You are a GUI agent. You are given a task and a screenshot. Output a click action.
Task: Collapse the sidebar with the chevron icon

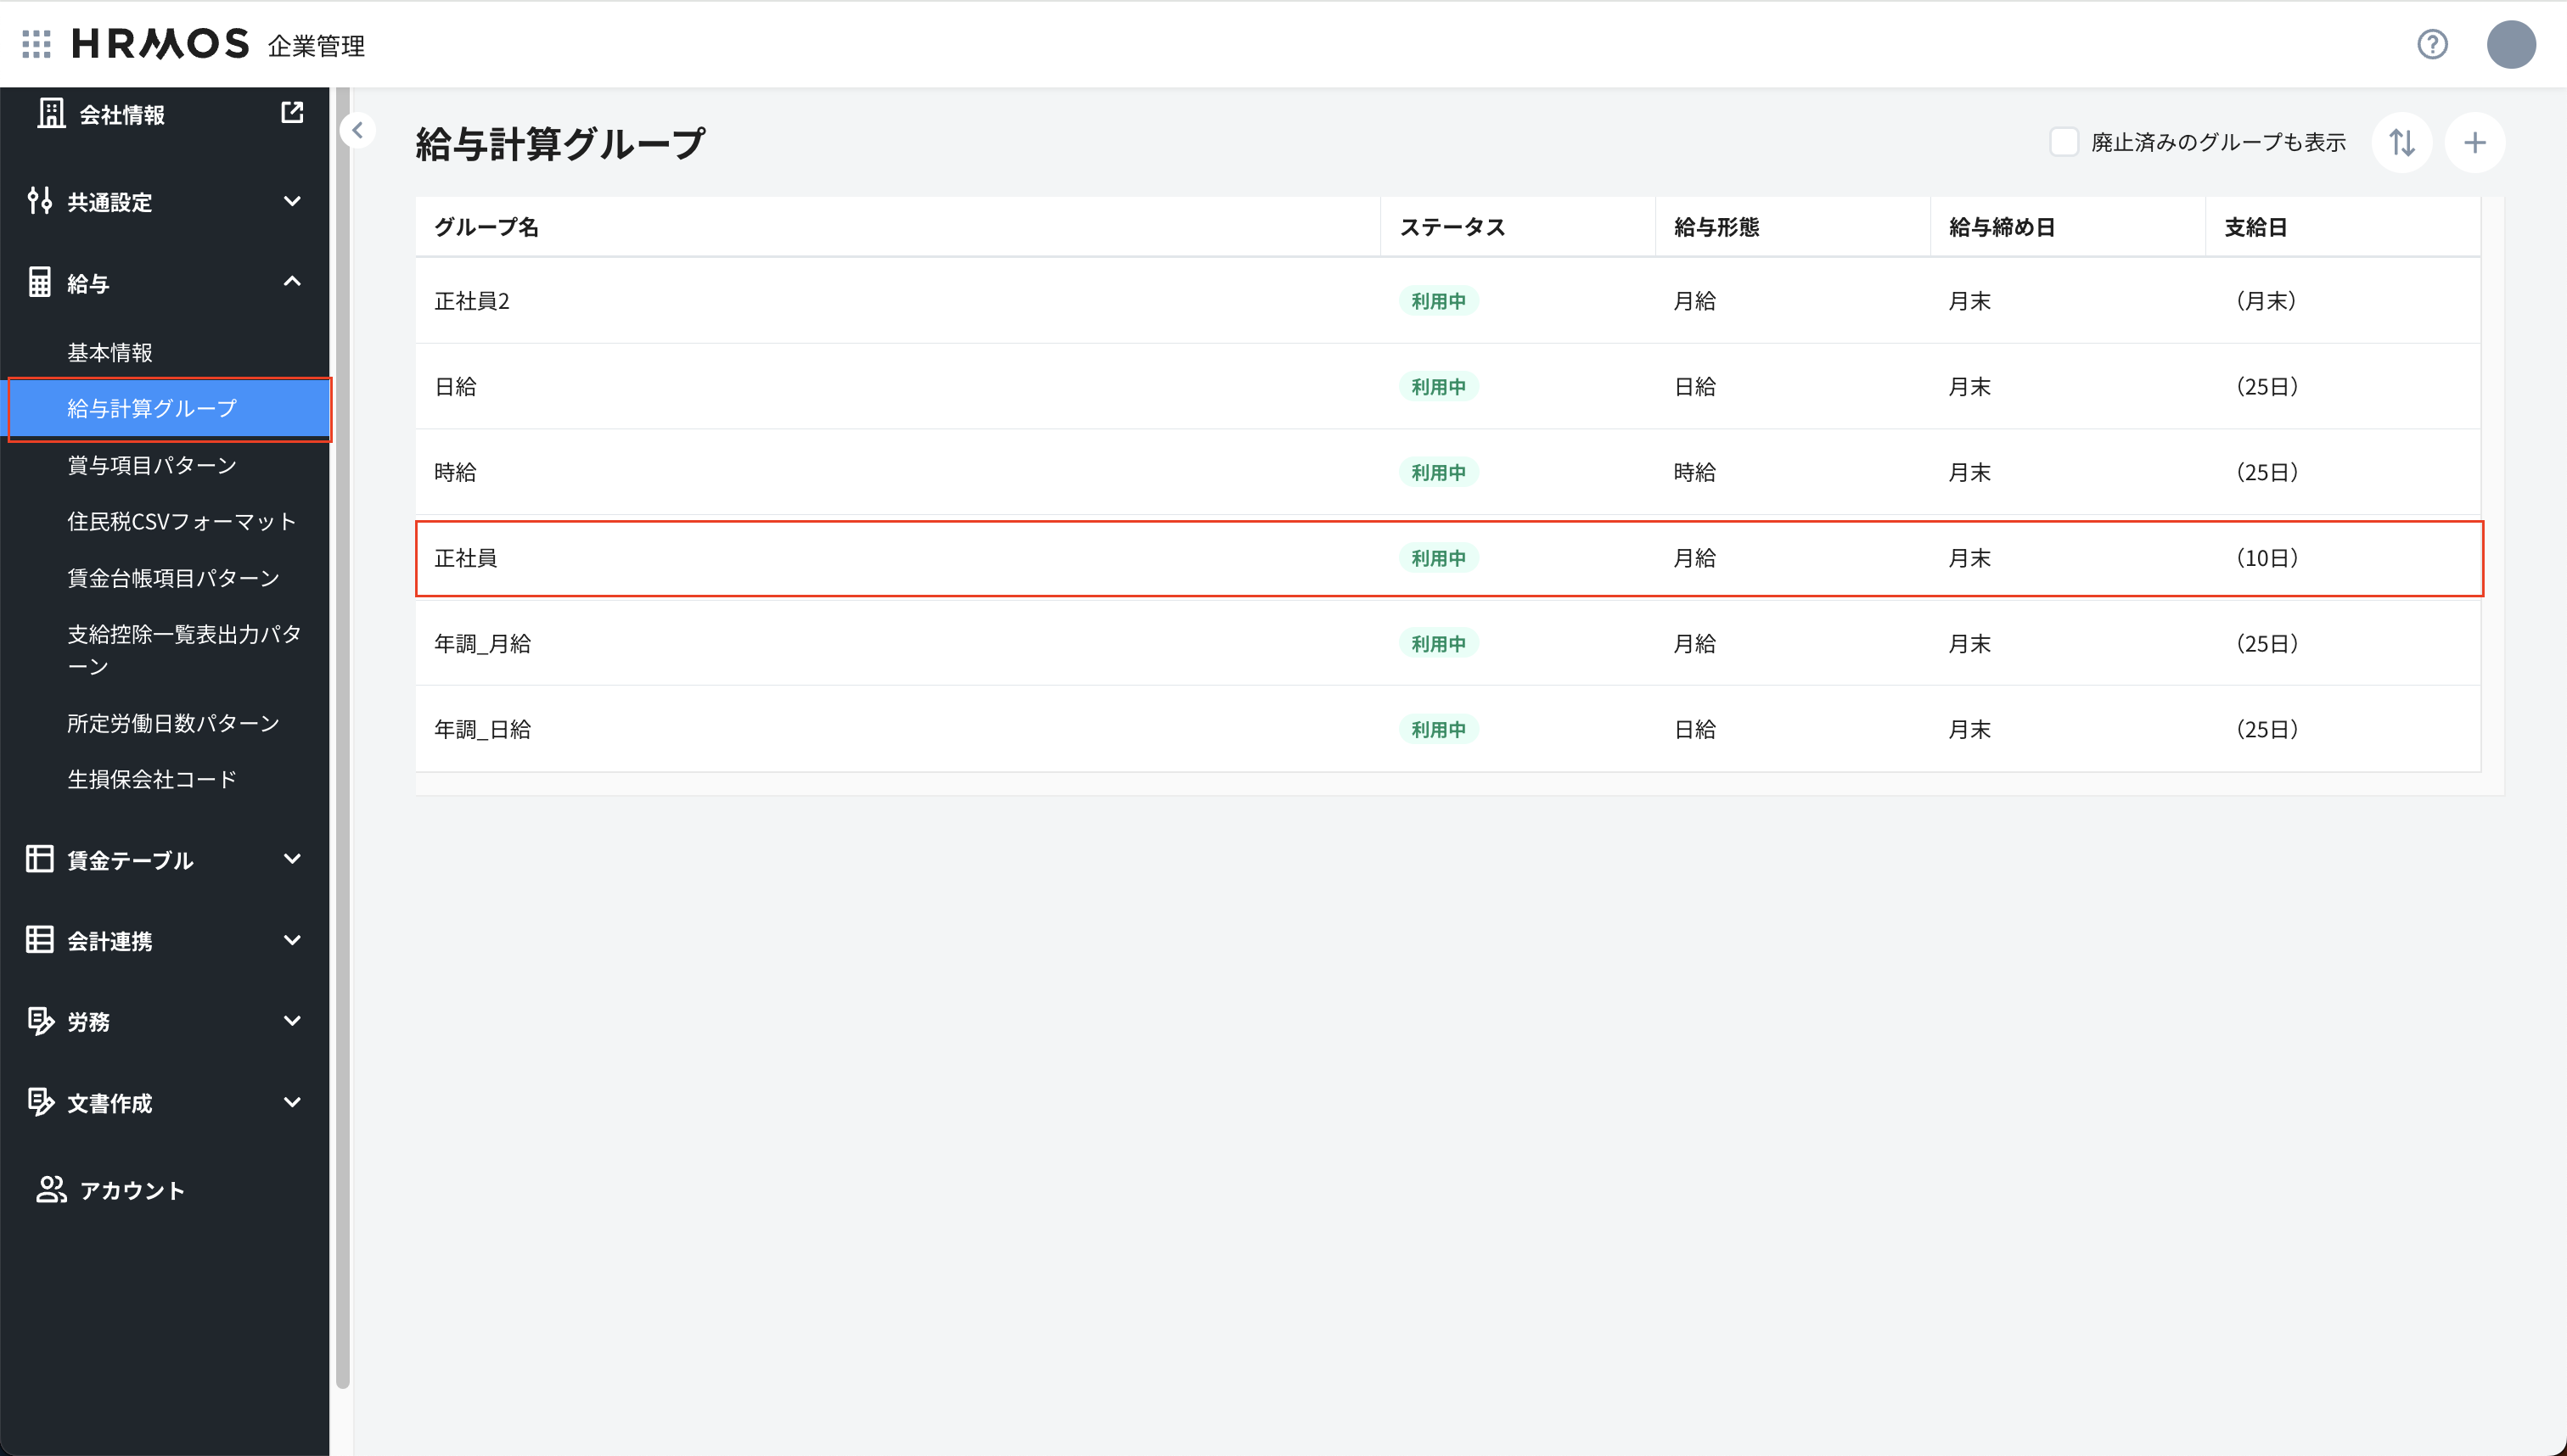[x=357, y=130]
